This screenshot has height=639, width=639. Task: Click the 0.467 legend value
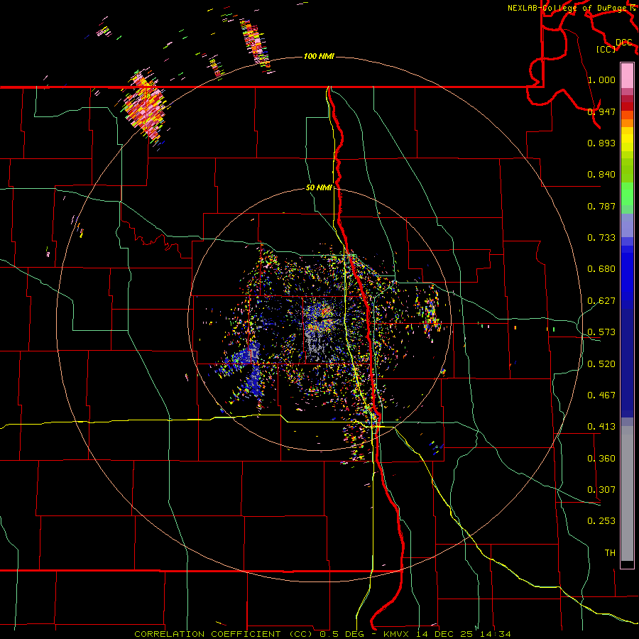(x=601, y=395)
